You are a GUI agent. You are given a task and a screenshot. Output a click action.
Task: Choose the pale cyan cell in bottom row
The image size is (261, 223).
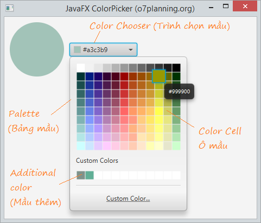pyautogui.click(x=81, y=146)
